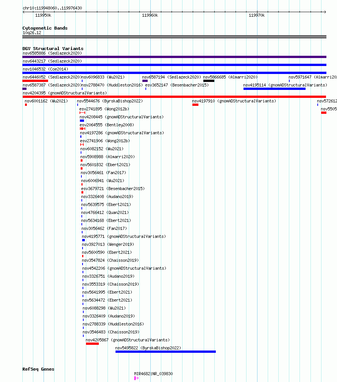The height and width of the screenshot is (382, 337).
Task: Click nsv3546483 (Chaisson2019) label
Action: 111,332
